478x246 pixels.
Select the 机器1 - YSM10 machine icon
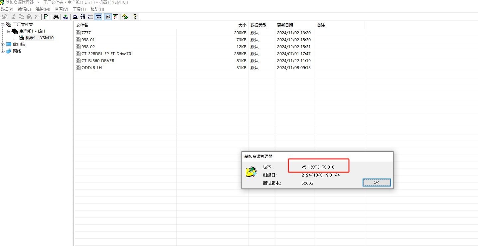21,38
